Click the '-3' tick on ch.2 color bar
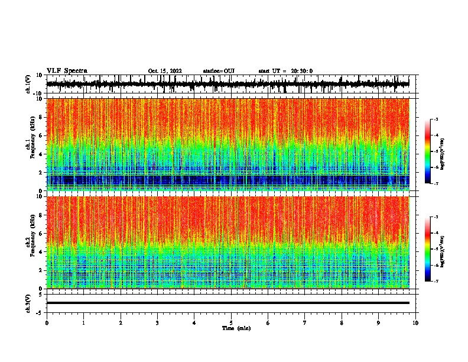Viewport: 468px width, 362px height. tap(435, 217)
